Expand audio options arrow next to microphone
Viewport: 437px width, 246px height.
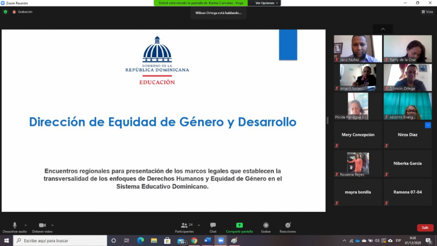[26, 225]
